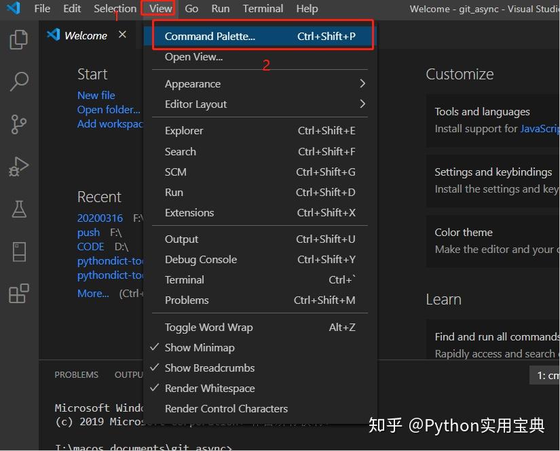Expand the Editor Layout submenu
The width and height of the screenshot is (560, 451).
pyautogui.click(x=197, y=104)
